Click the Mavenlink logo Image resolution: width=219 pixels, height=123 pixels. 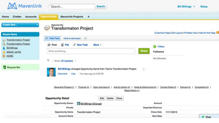click(x=24, y=6)
